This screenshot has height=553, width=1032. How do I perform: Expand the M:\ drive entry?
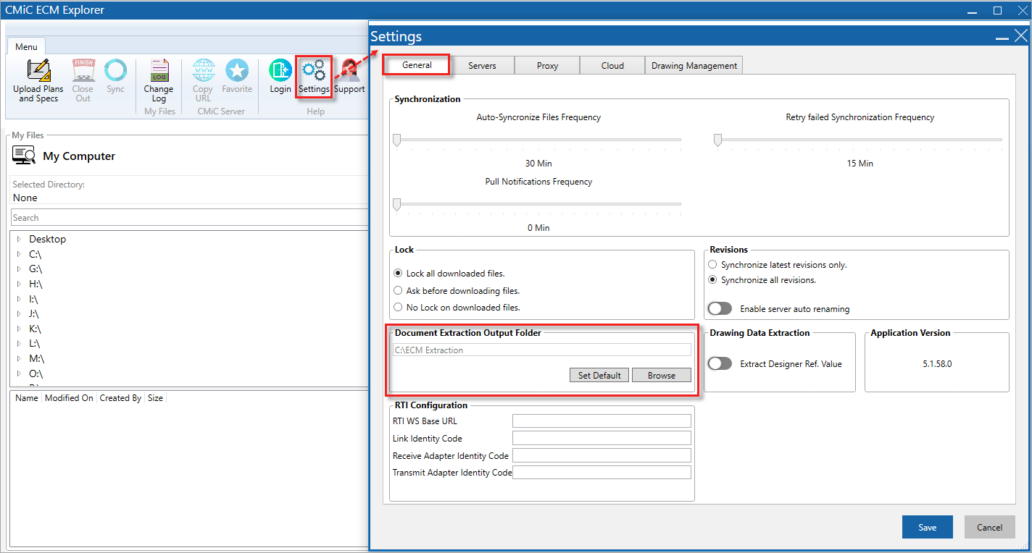(17, 358)
